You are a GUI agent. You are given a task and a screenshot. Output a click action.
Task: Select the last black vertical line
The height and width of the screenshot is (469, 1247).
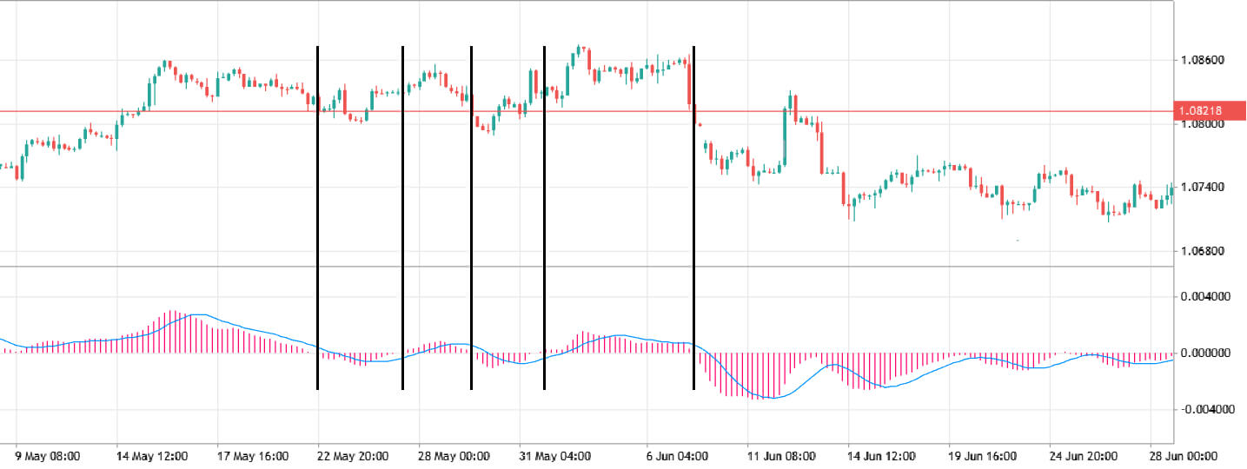pos(693,217)
